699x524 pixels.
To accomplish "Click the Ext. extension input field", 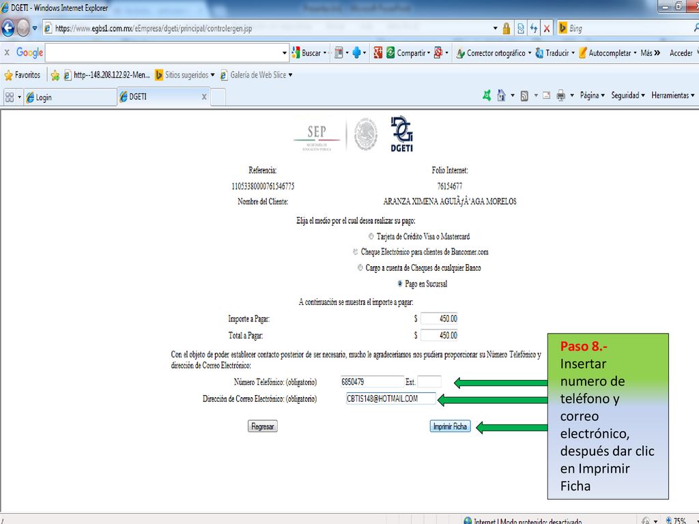I will [429, 382].
